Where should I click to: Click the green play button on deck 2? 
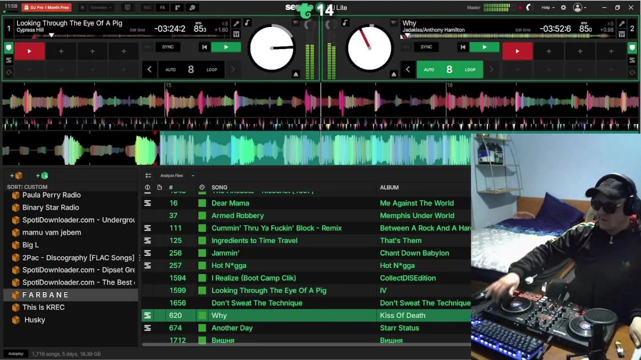tap(484, 47)
